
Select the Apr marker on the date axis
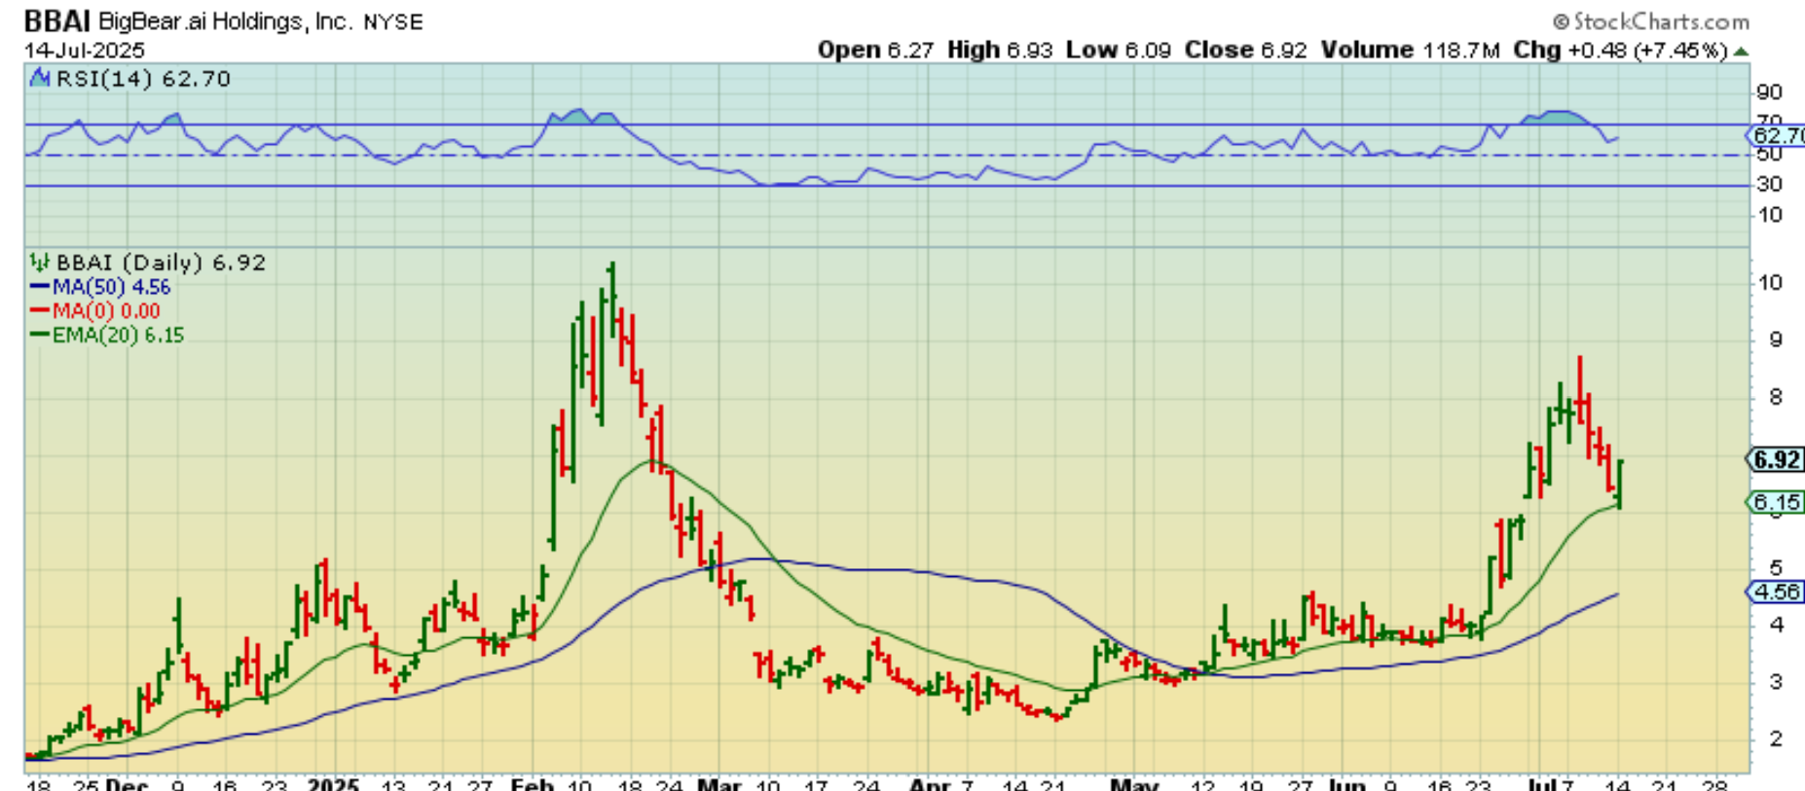pyautogui.click(x=930, y=783)
